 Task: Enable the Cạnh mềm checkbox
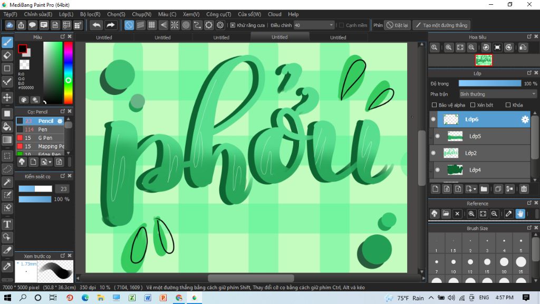click(x=341, y=25)
